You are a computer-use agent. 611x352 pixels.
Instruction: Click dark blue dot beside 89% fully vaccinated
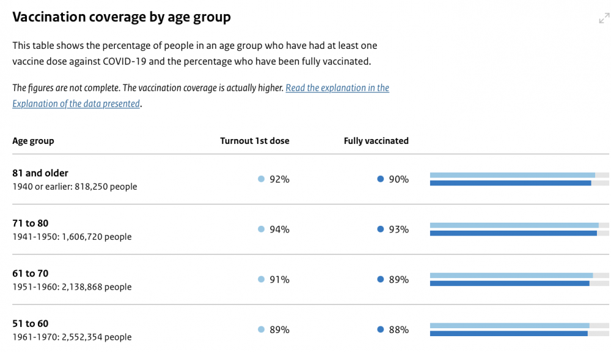tap(380, 279)
